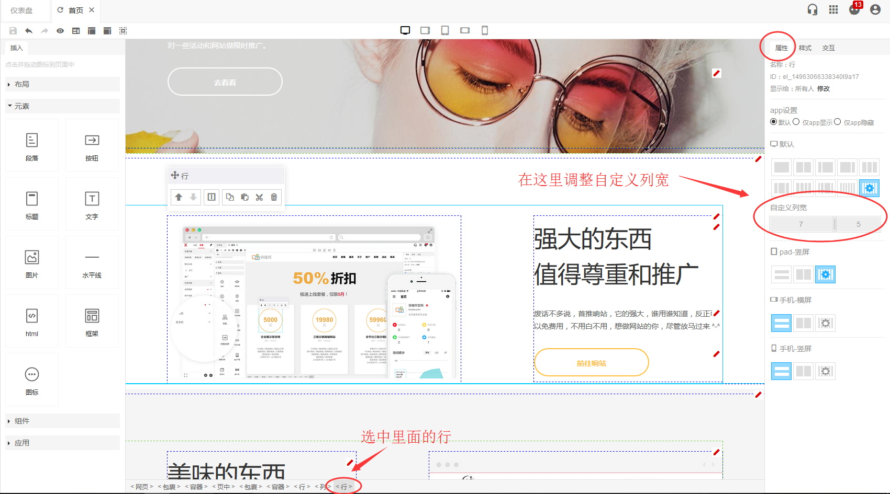890x494 pixels.
Task: Insert a 图片 (image) element
Action: point(32,262)
